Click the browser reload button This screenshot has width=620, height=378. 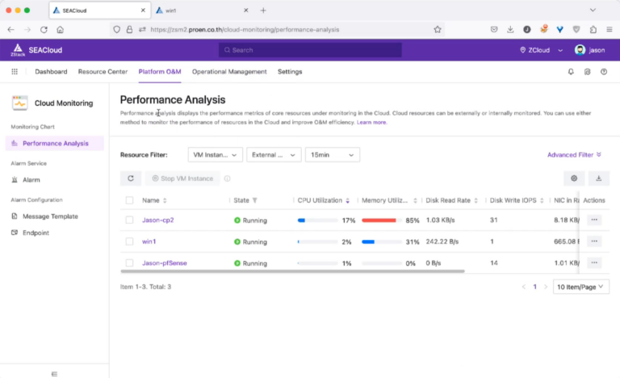click(x=44, y=29)
